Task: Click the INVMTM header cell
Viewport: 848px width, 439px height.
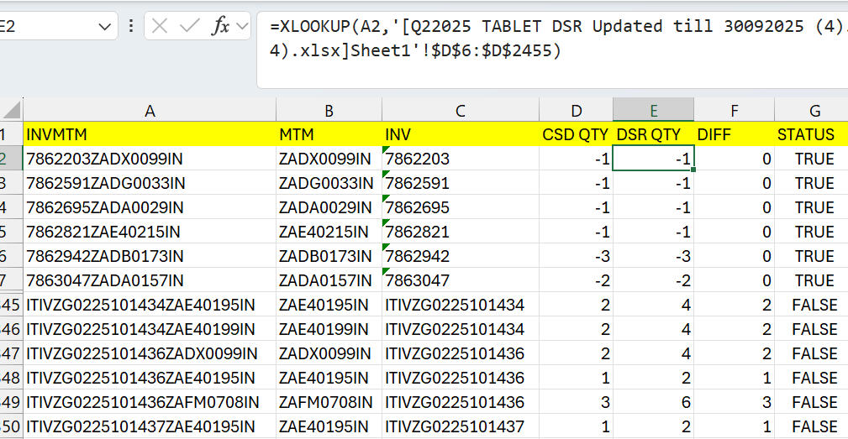Action: point(150,134)
